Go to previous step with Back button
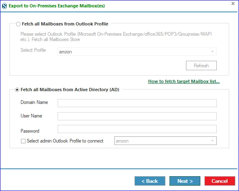Screen dimensions: 239x191 (x=150, y=181)
